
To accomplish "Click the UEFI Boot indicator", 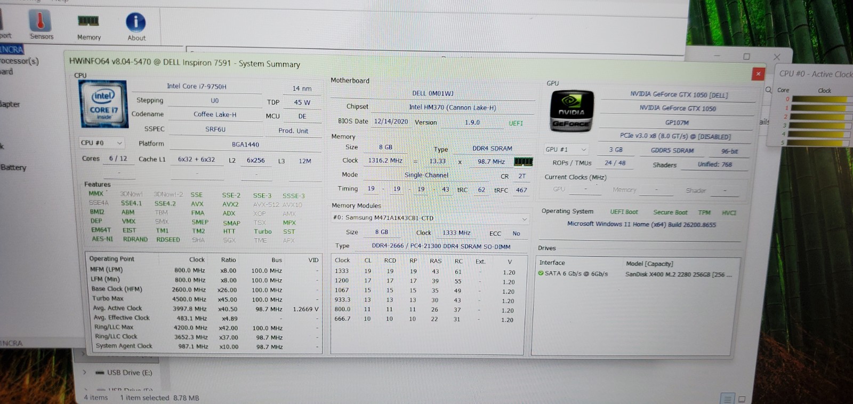I will [x=624, y=212].
